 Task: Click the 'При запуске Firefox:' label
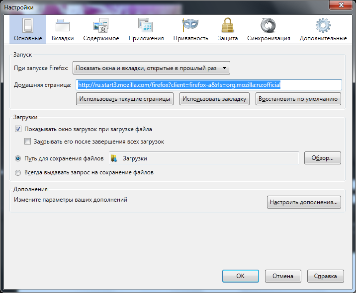tap(41, 68)
